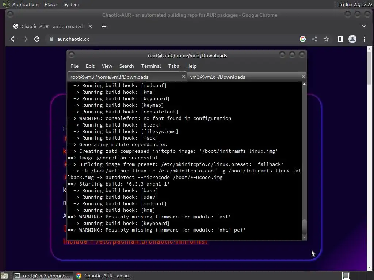Open terminal Search menu

(126, 66)
